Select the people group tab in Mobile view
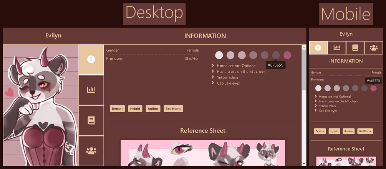The image size is (386, 169). (x=373, y=48)
